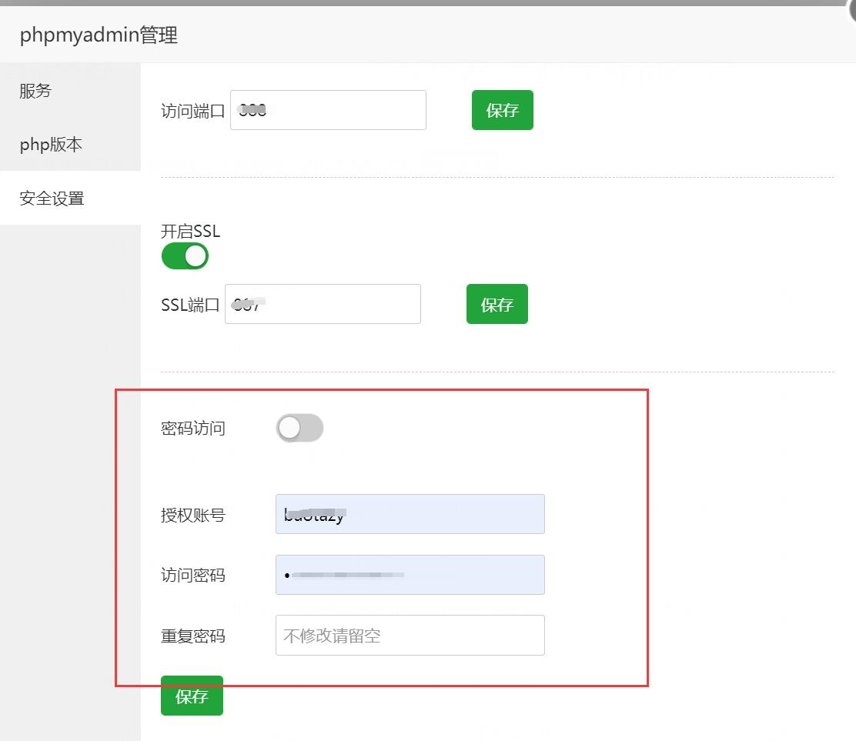Focus the 访问密码 field

[x=410, y=575]
